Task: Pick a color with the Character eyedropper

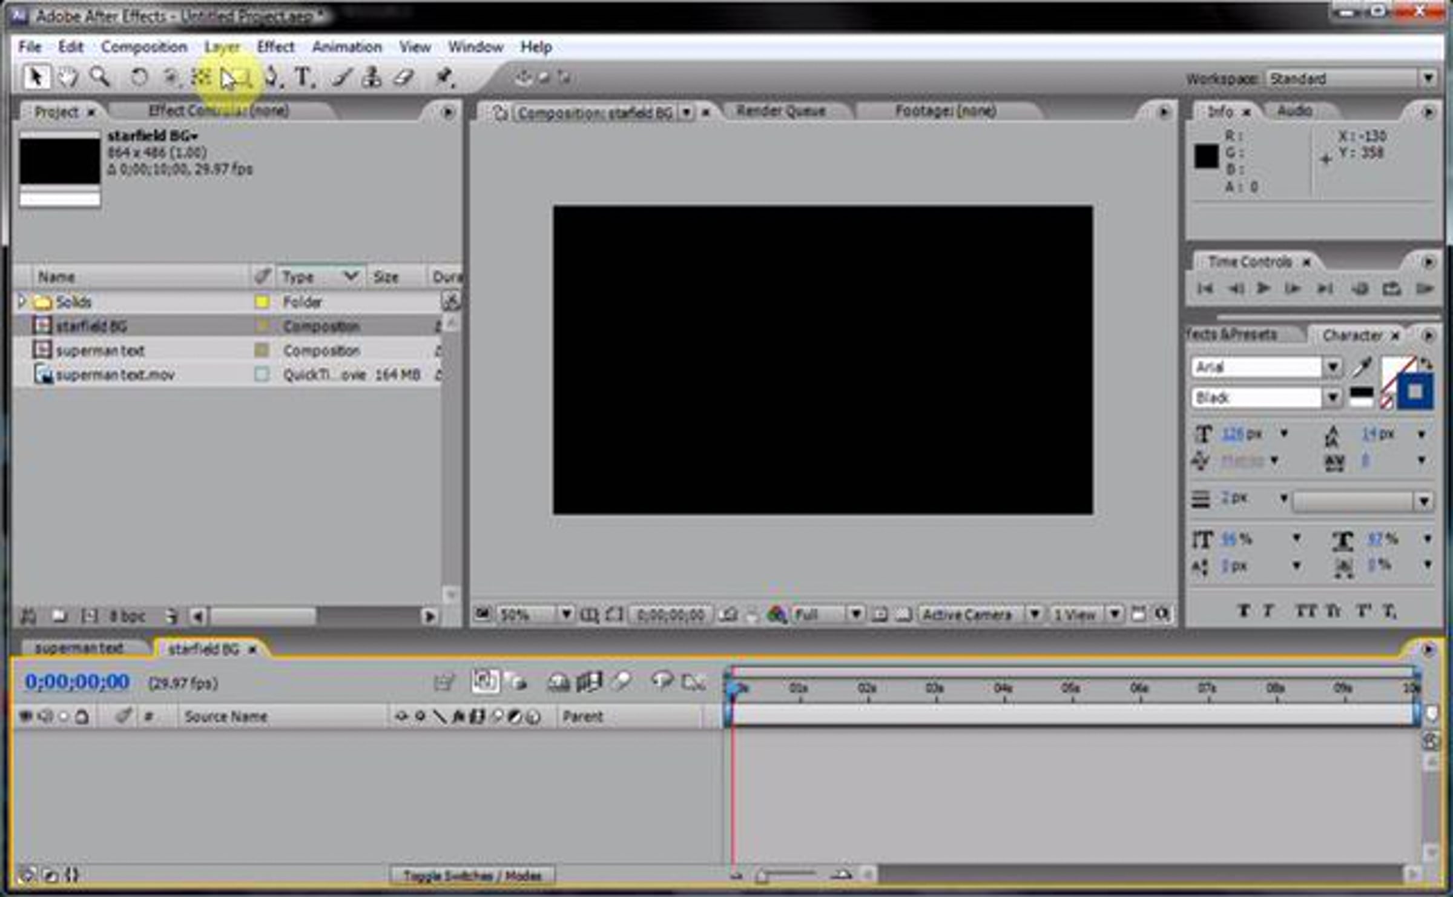Action: pyautogui.click(x=1363, y=366)
